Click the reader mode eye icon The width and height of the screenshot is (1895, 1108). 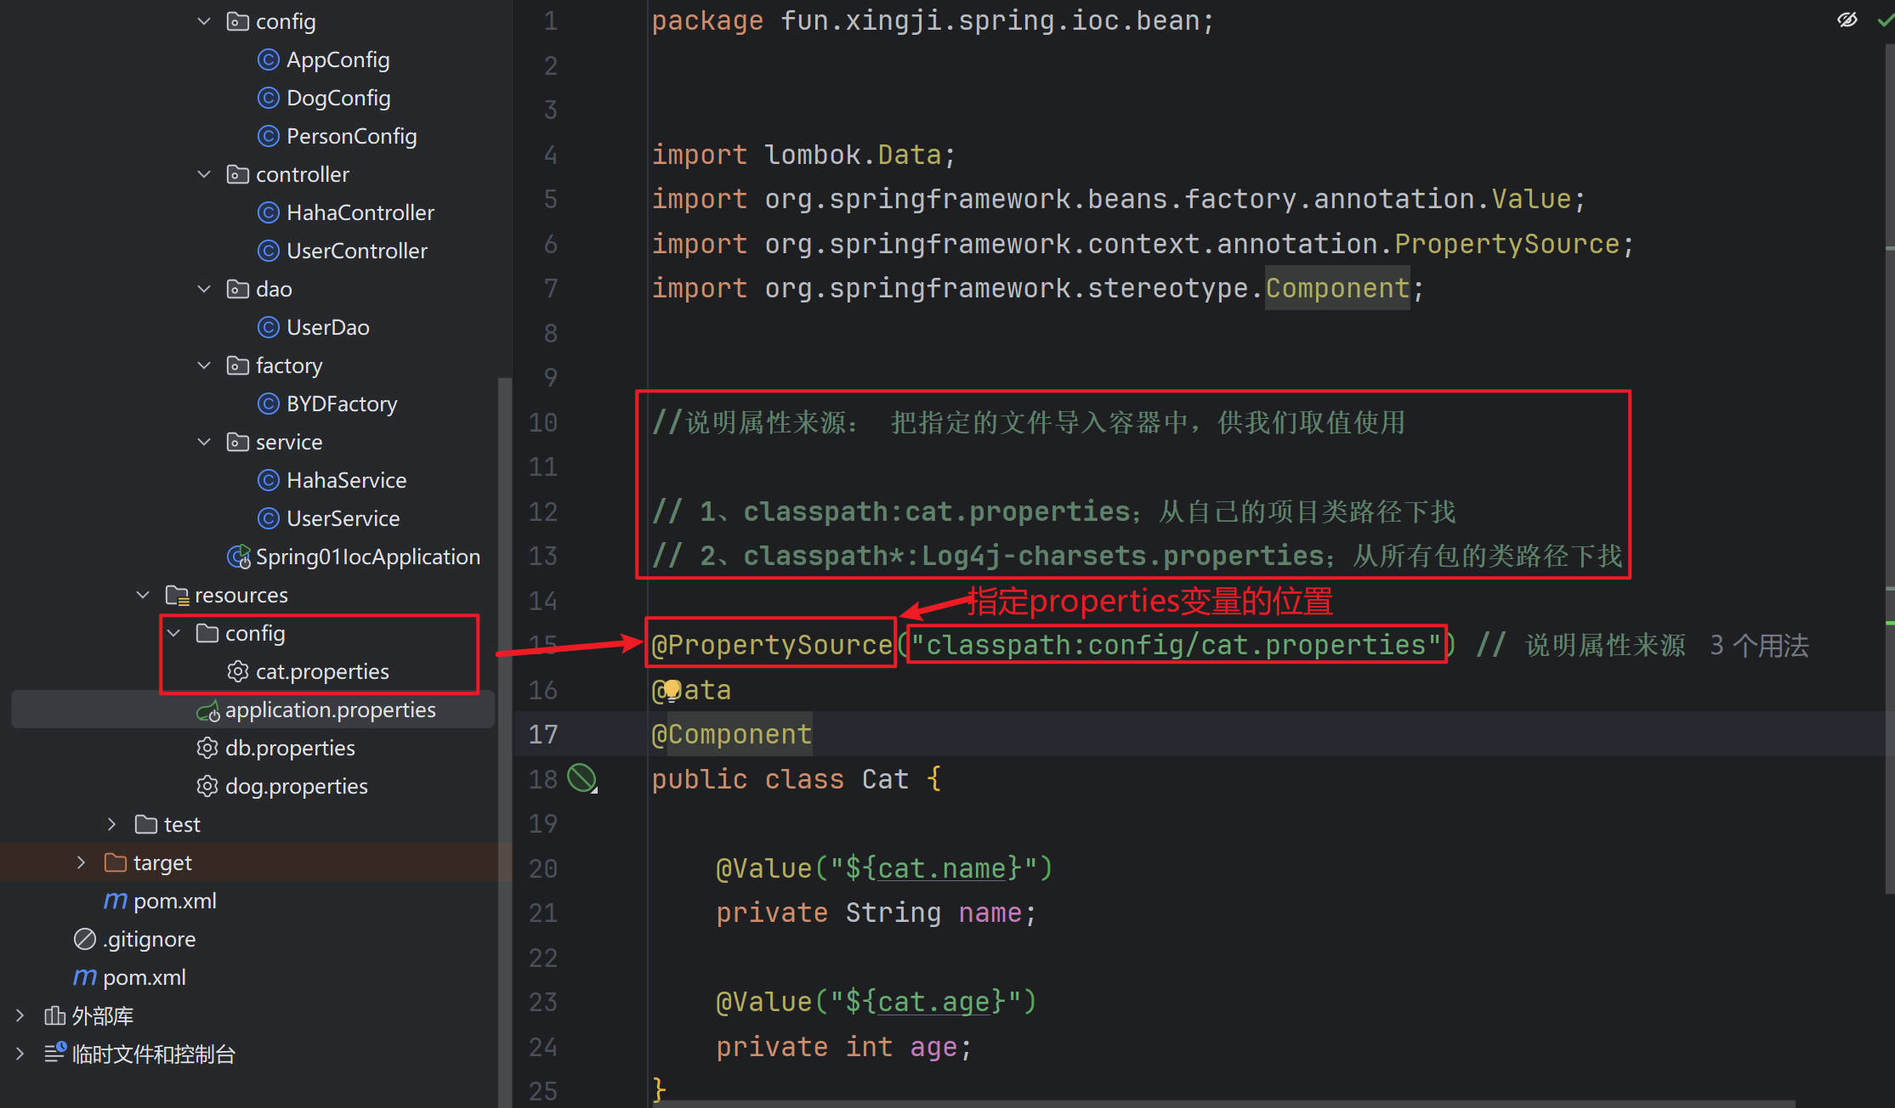coord(1847,20)
